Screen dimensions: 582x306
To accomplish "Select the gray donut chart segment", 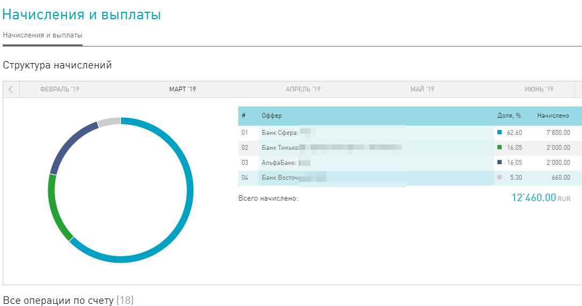I will tap(108, 121).
